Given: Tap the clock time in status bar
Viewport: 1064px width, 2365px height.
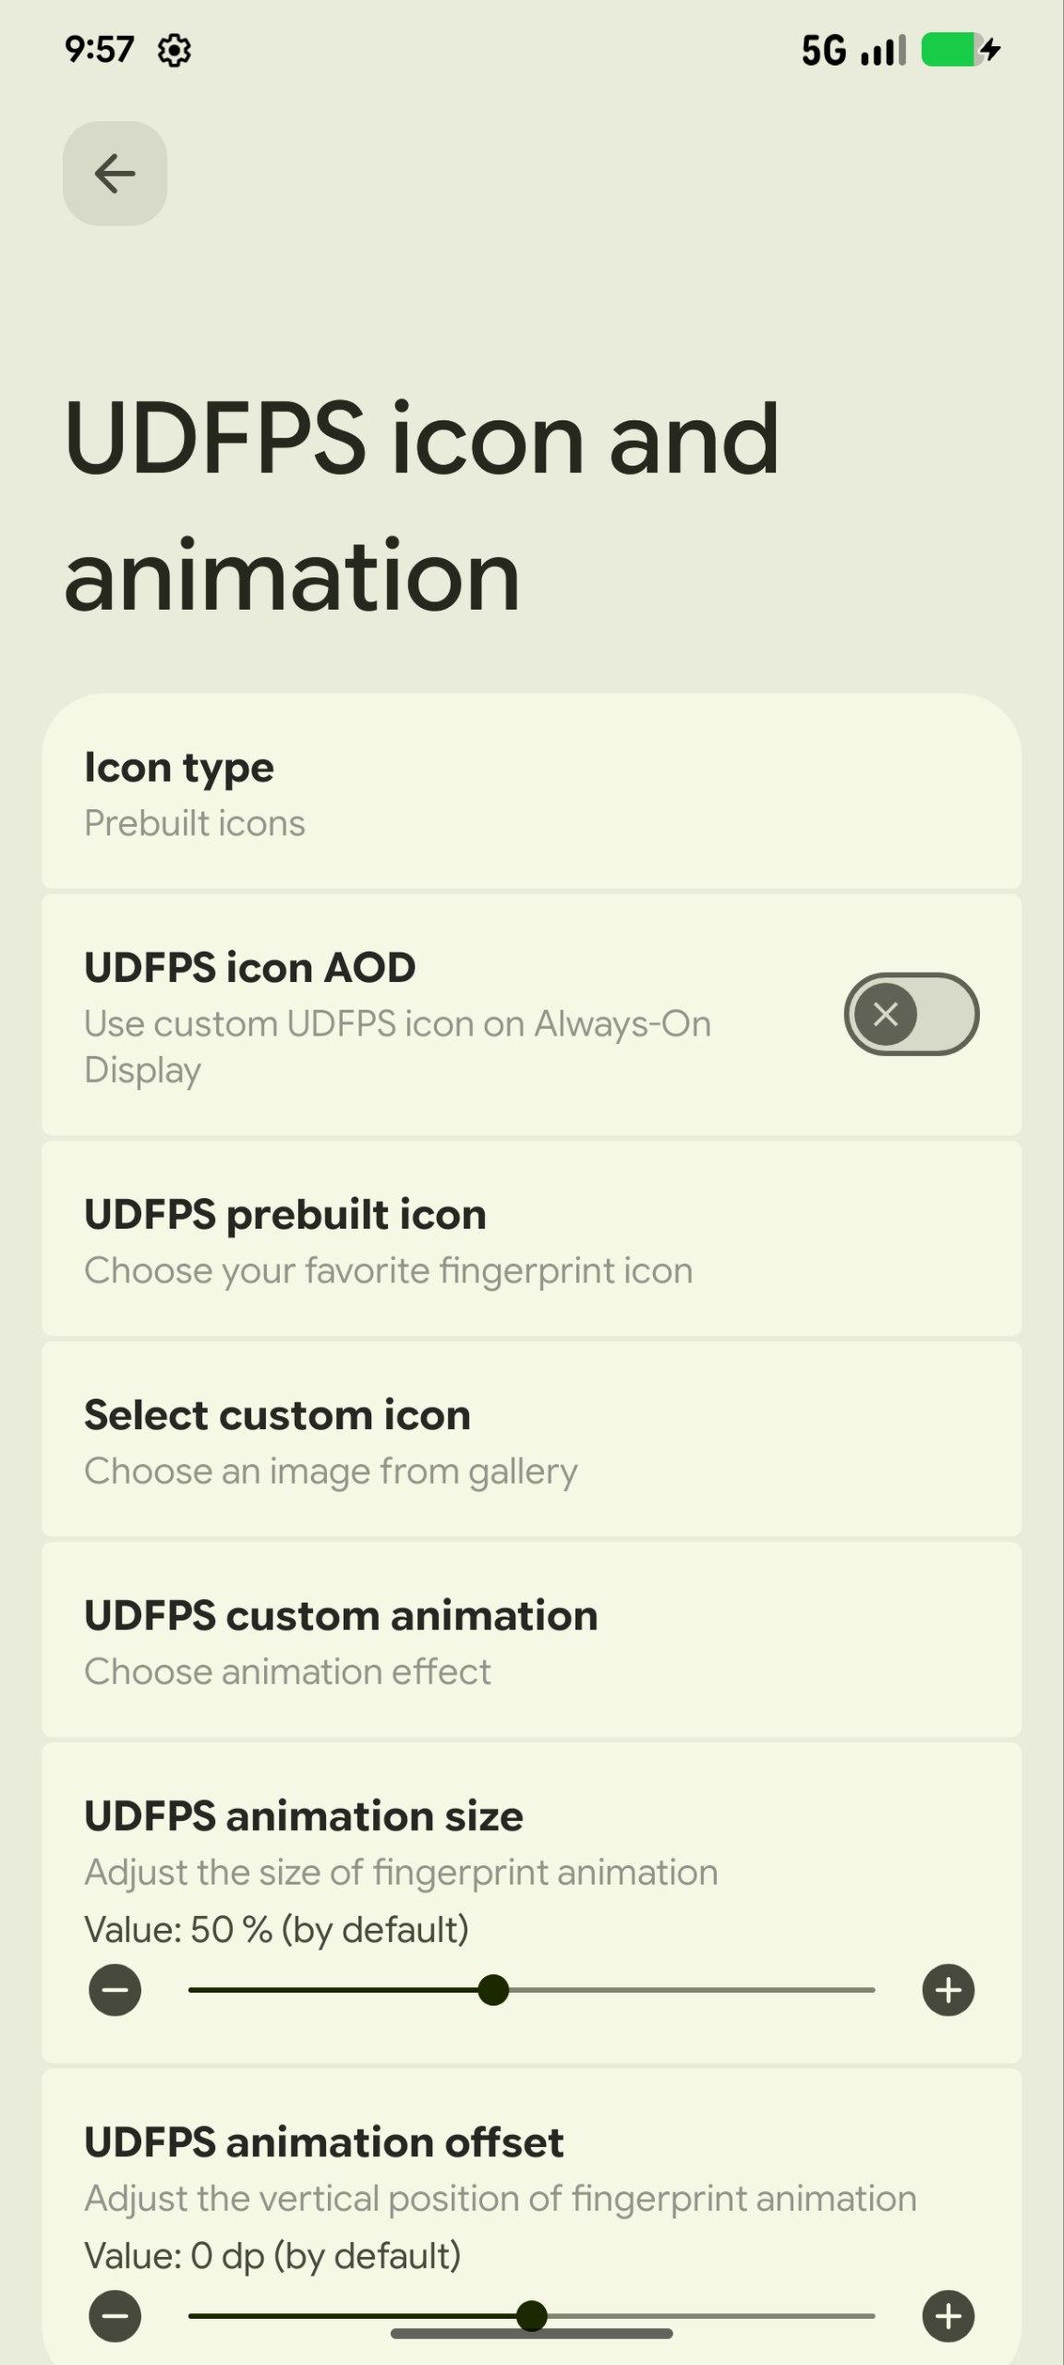Looking at the screenshot, I should (x=99, y=50).
